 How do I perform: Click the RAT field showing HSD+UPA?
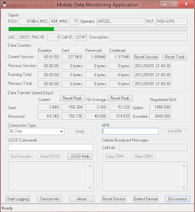(172, 21)
